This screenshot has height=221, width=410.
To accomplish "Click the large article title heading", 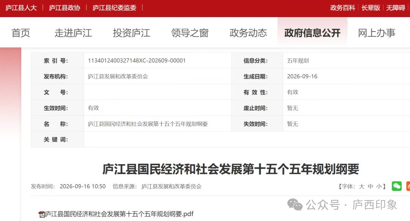I will (231, 169).
